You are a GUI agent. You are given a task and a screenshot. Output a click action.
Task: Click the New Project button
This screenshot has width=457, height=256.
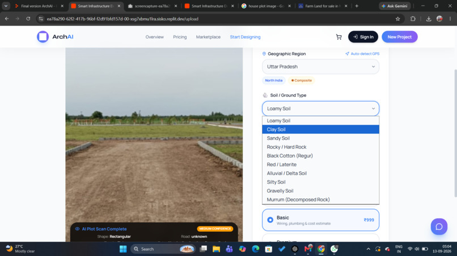coord(400,37)
